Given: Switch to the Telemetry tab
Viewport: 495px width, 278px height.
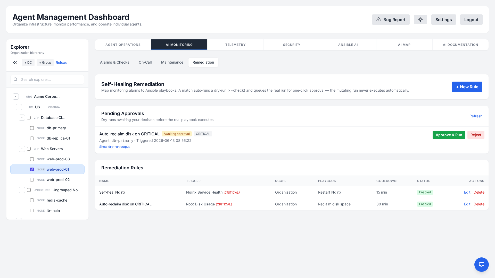Looking at the screenshot, I should pyautogui.click(x=235, y=45).
